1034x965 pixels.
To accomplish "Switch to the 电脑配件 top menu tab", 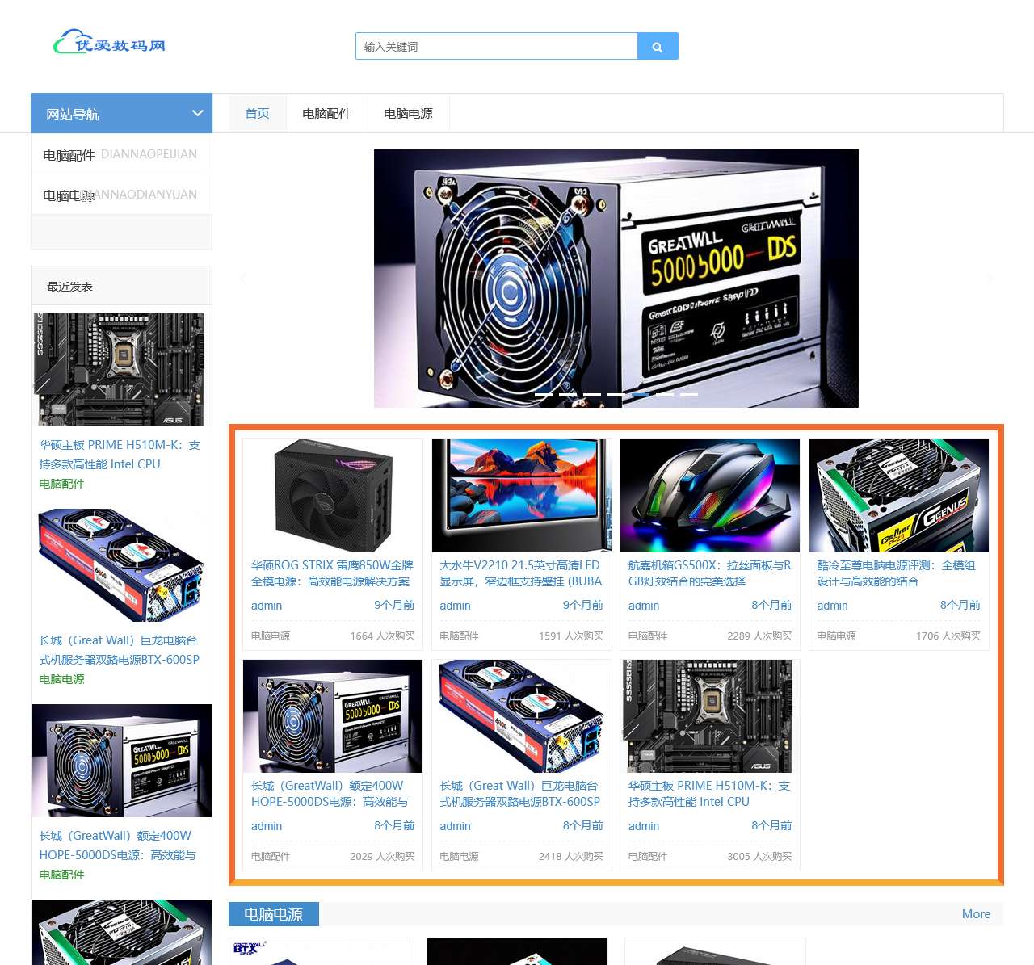I will [x=326, y=113].
